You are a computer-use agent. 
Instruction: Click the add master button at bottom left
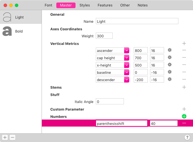(5, 138)
